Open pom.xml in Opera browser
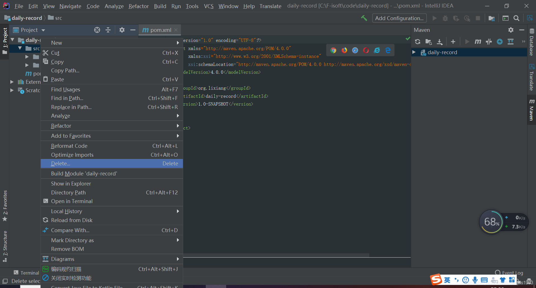 tap(366, 50)
